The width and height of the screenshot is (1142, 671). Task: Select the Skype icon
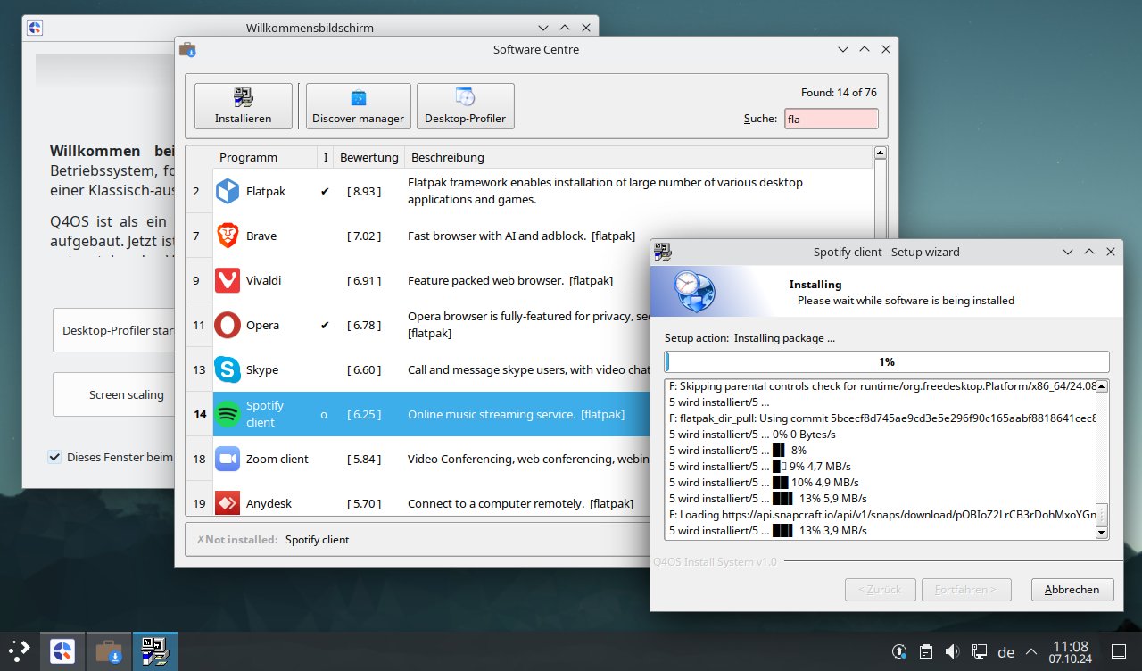click(x=228, y=369)
